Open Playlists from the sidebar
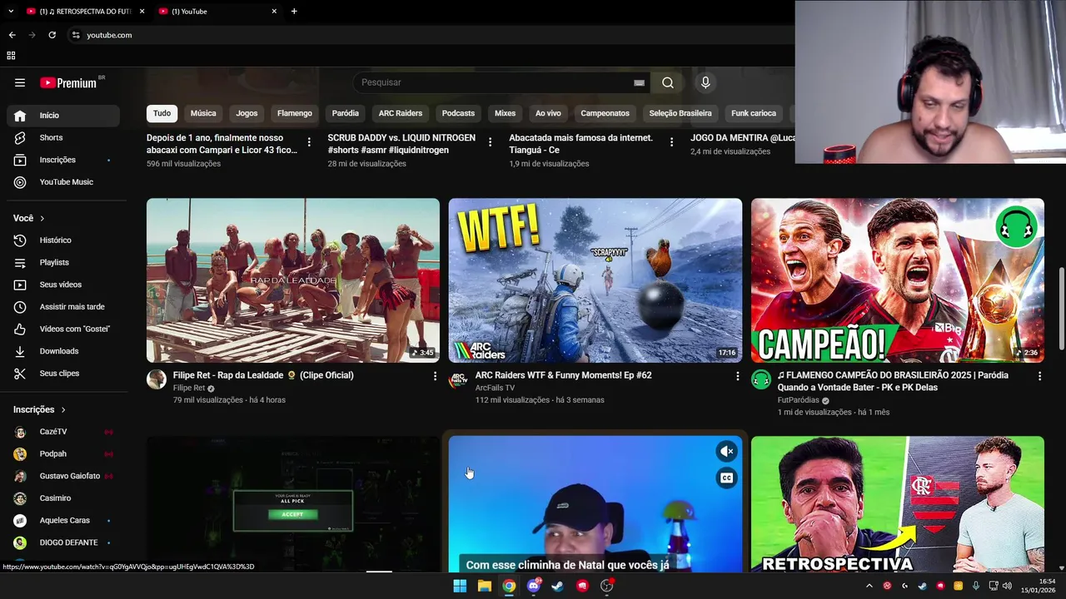Viewport: 1066px width, 599px height. [63, 262]
